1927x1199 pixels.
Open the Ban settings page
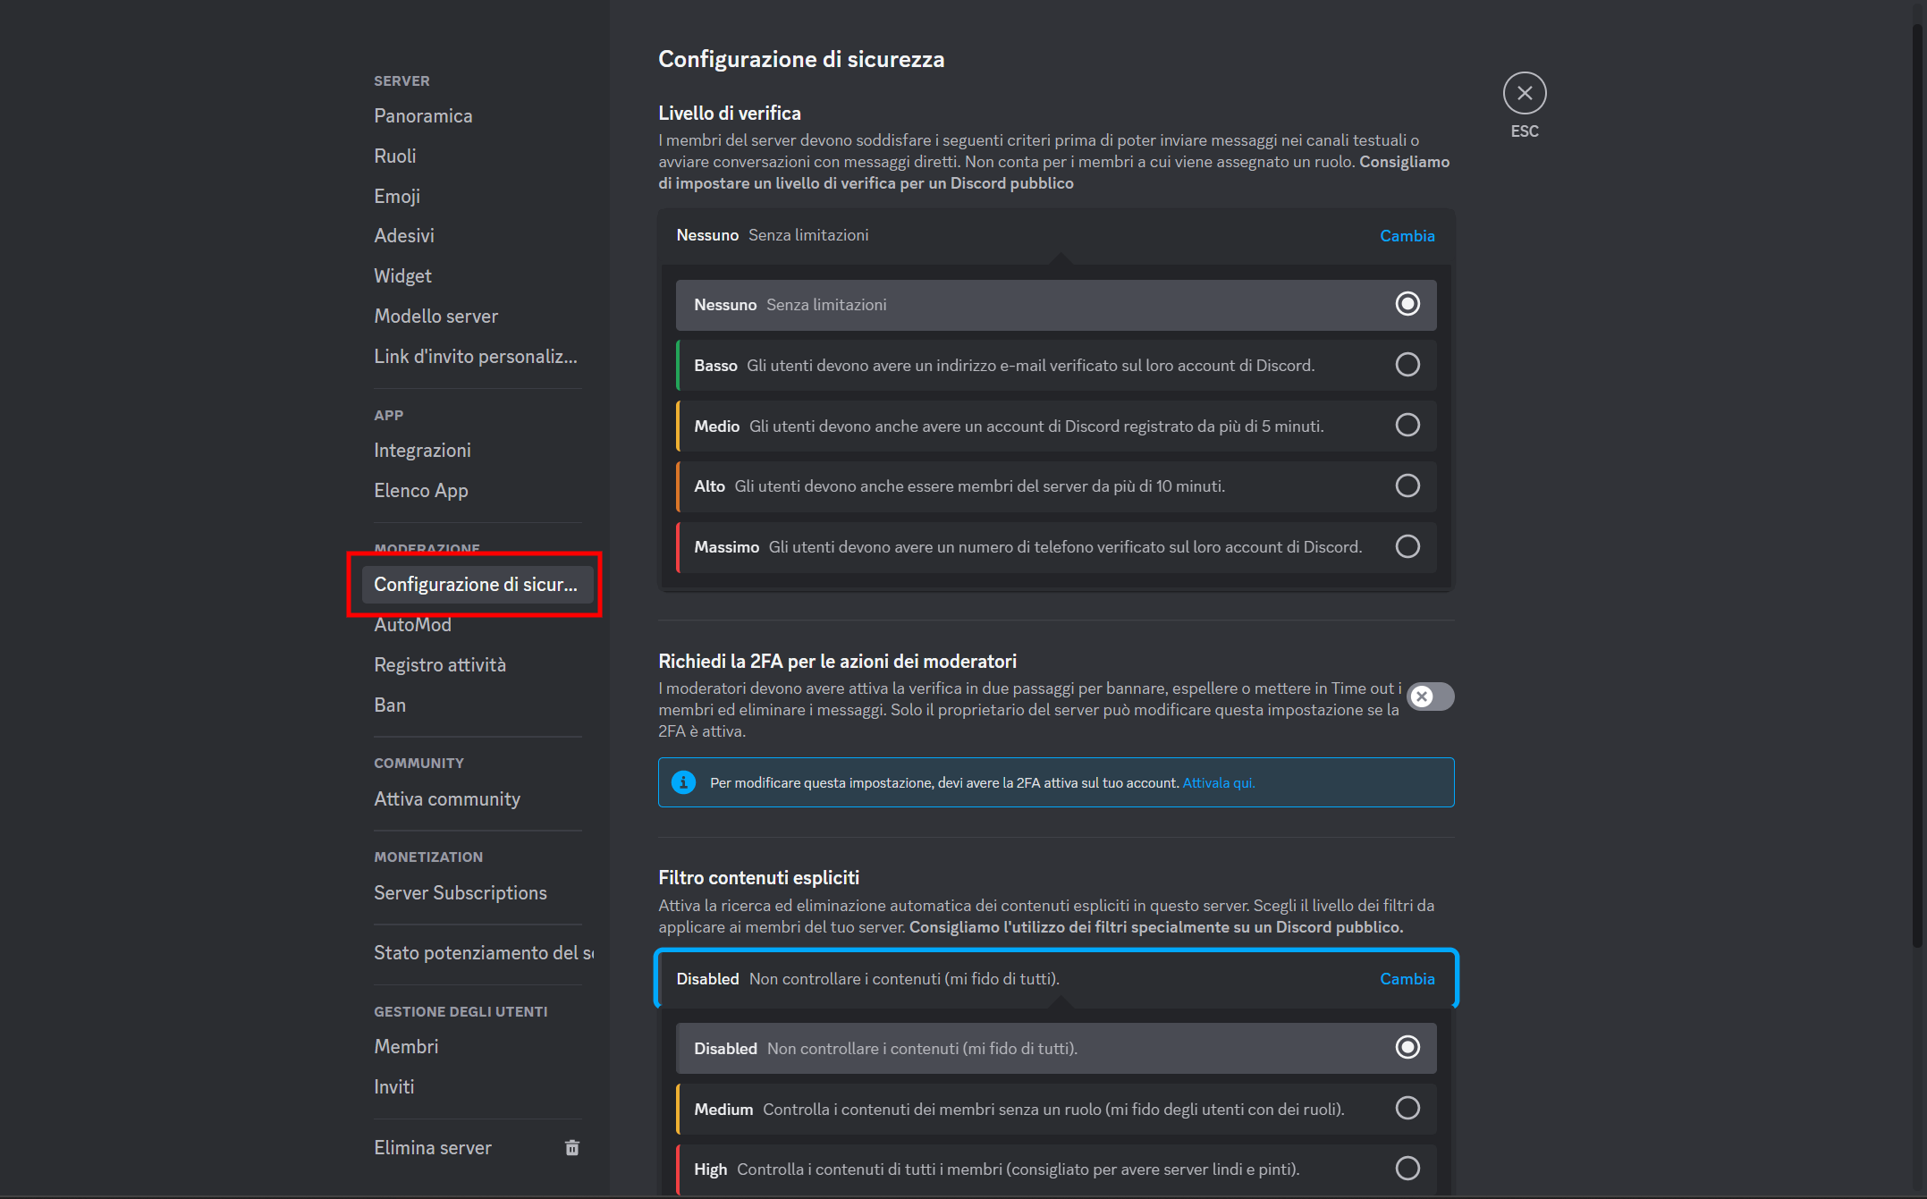(x=390, y=705)
